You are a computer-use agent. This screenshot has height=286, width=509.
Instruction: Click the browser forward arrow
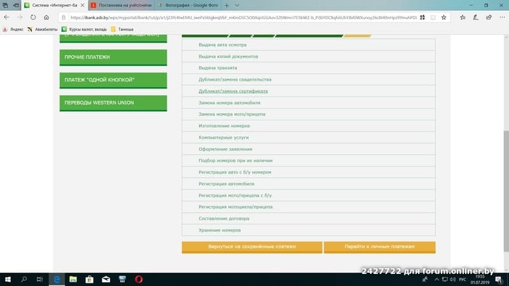click(x=20, y=17)
